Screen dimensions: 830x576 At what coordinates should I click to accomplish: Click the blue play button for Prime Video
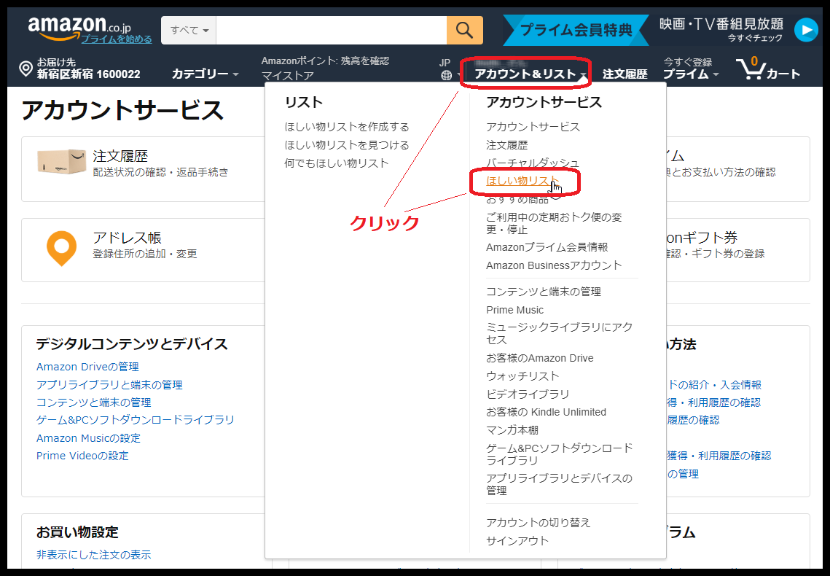[806, 30]
